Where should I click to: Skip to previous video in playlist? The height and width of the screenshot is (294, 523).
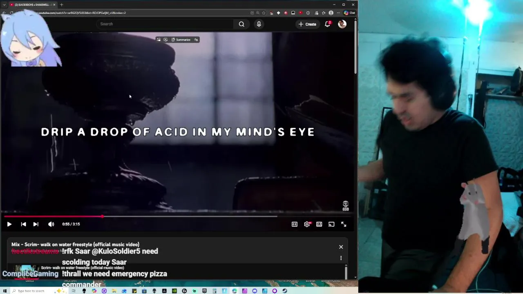(x=23, y=224)
